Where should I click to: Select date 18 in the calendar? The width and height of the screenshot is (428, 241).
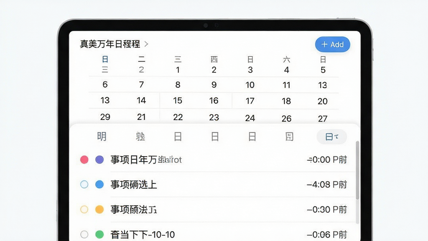[286, 101]
